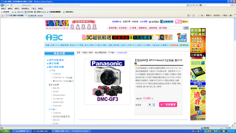Click the 快速到貨 nav link
236x133 pixels.
point(174,45)
